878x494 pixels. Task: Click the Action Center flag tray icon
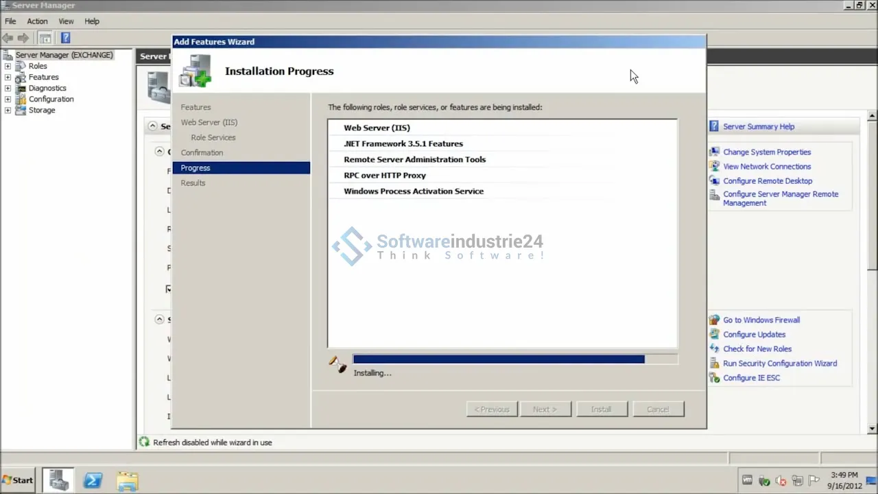814,480
